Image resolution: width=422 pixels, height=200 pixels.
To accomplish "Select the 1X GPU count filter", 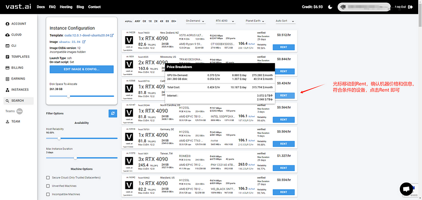I will (x=150, y=21).
